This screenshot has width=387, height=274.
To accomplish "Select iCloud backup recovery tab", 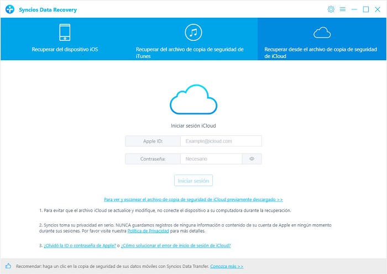I will point(322,39).
